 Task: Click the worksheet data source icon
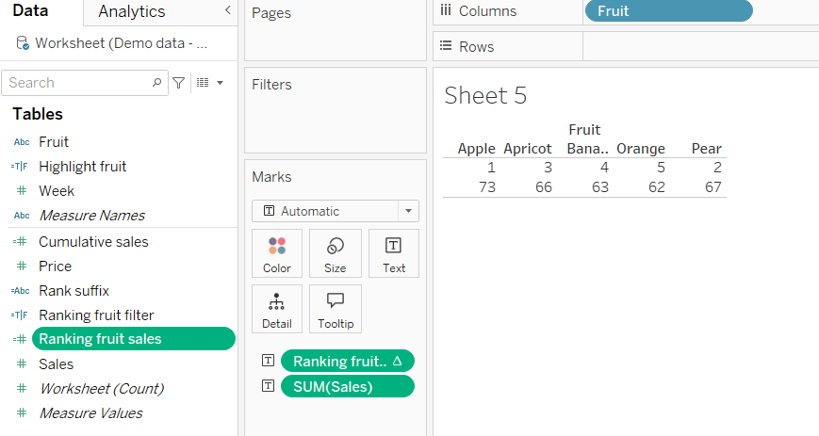(x=23, y=43)
